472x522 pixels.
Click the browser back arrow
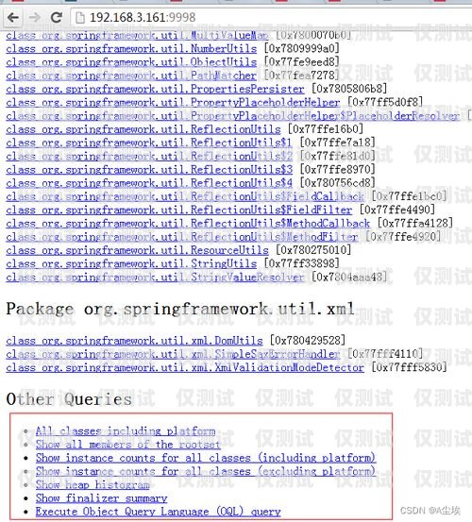pos(13,17)
